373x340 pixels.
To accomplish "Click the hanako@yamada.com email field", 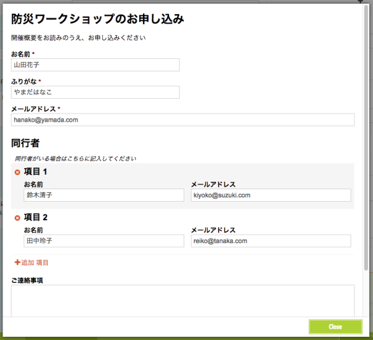I will pyautogui.click(x=183, y=120).
